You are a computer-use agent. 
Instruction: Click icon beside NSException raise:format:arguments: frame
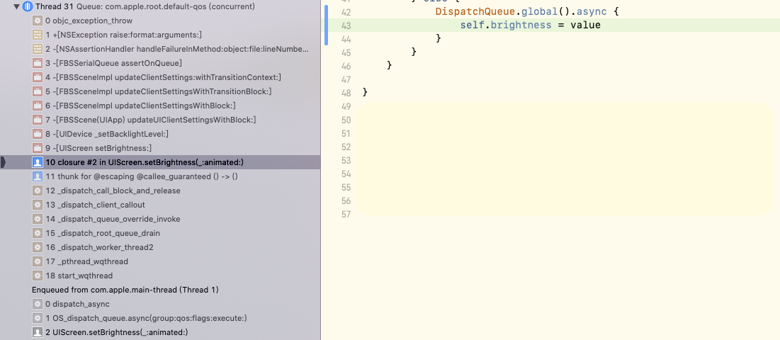38,35
